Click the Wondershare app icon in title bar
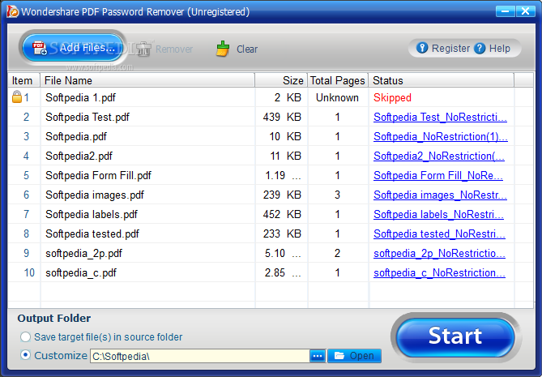This screenshot has height=377, width=542. [13, 11]
